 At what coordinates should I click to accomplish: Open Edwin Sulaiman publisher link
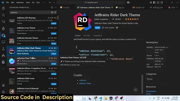(101, 19)
